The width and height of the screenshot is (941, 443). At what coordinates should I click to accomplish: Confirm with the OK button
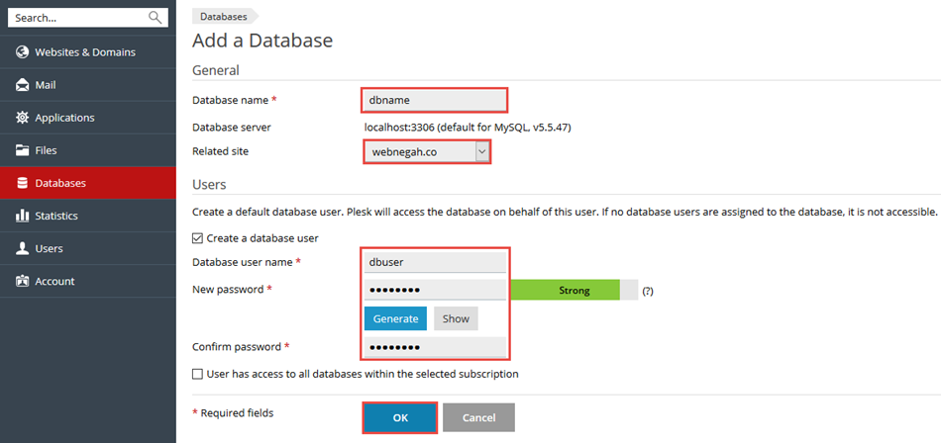[x=400, y=417]
